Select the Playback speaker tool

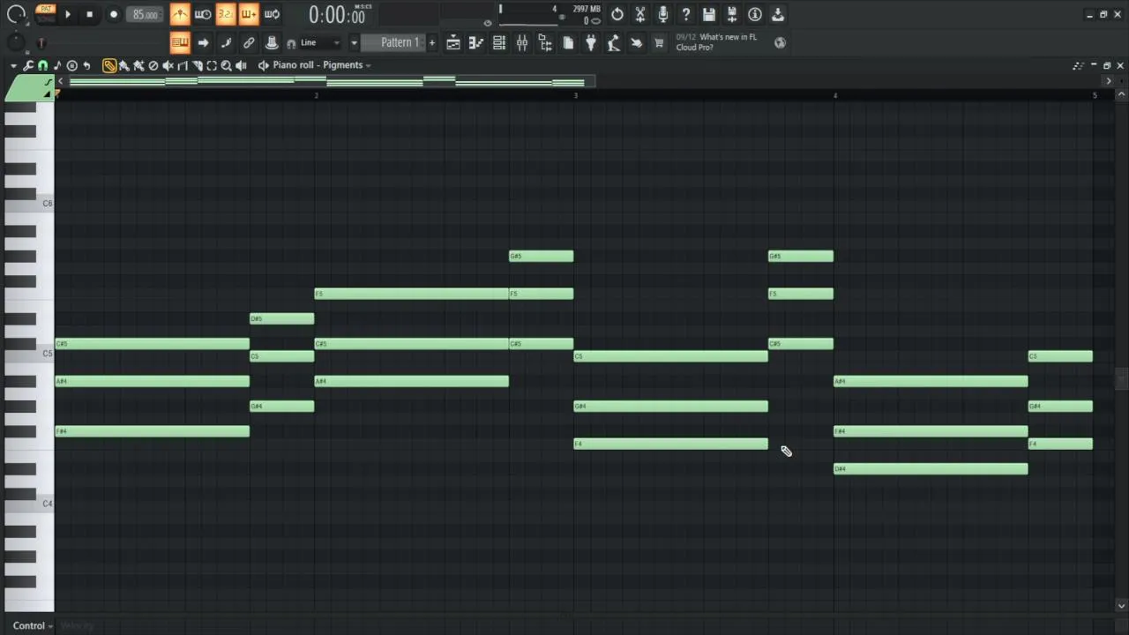pos(241,65)
